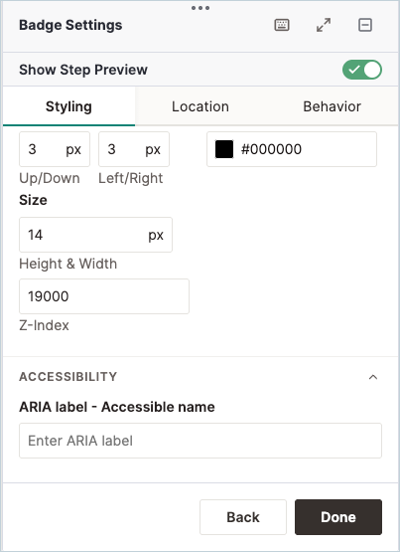Screen dimensions: 400x552
Task: Click the Z-Index field showing 19000
Action: pyautogui.click(x=104, y=296)
